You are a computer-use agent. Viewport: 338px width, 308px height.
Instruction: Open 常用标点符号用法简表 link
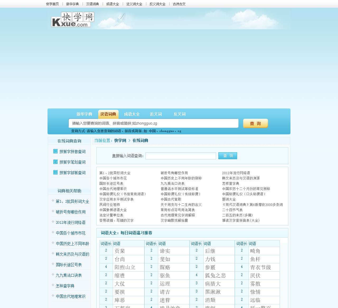pos(178,210)
